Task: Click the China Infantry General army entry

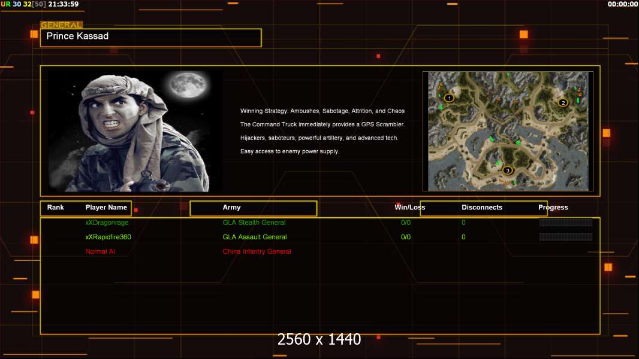Action: (x=257, y=251)
